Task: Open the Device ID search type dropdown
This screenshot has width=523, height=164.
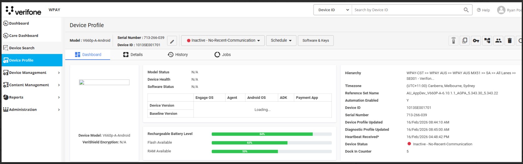Action: click(333, 10)
